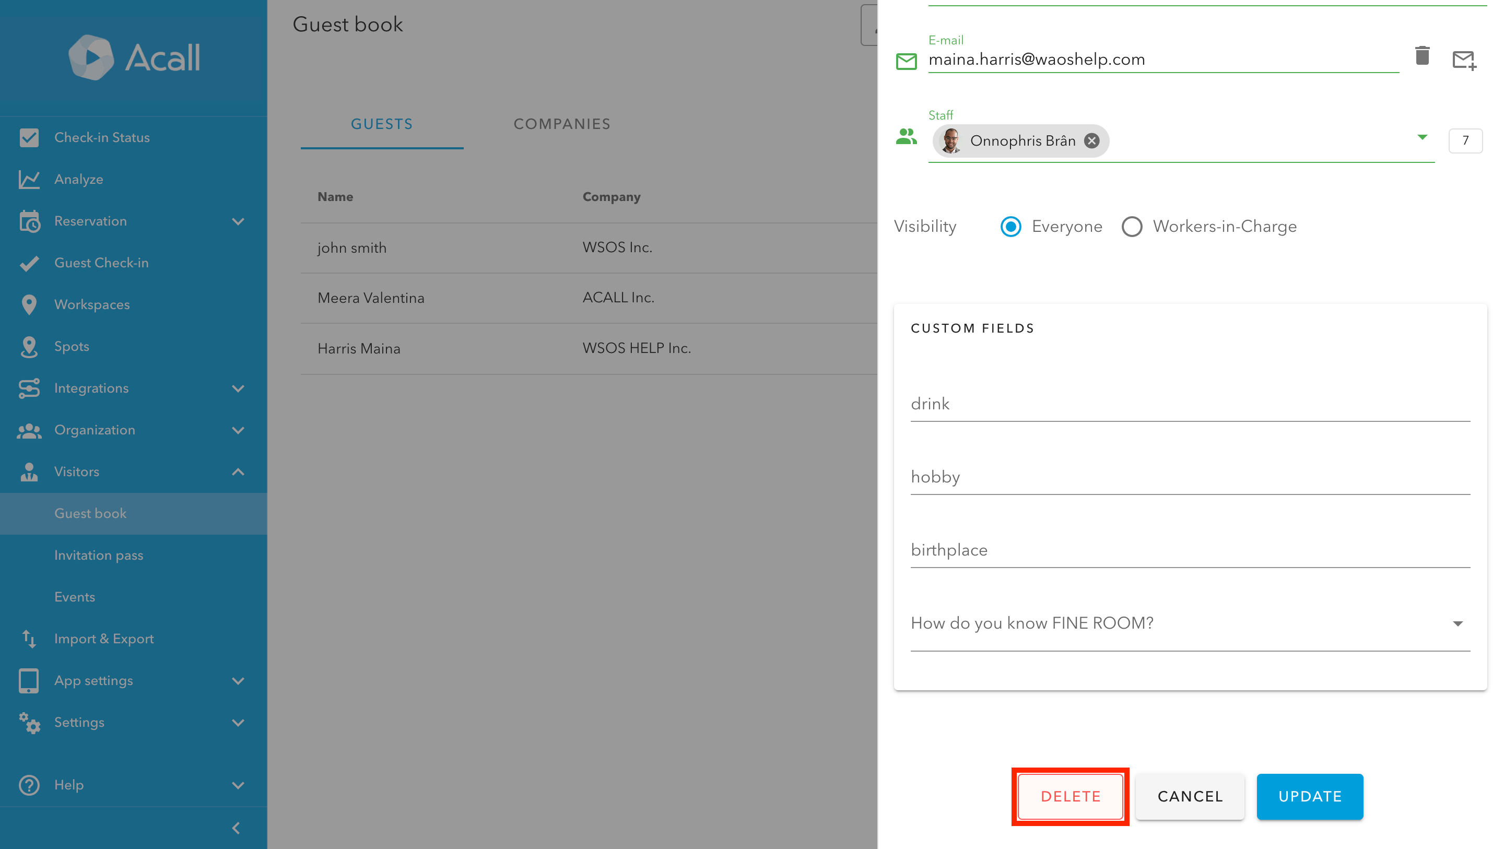Remove Onnophris Brân staff chip

click(x=1091, y=141)
